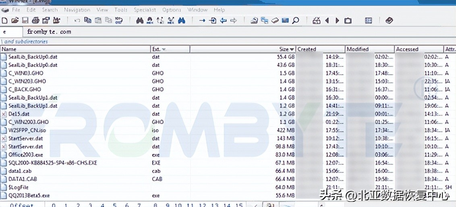Open the View menu
Screen dimensions: 456x207
pyautogui.click(x=102, y=10)
